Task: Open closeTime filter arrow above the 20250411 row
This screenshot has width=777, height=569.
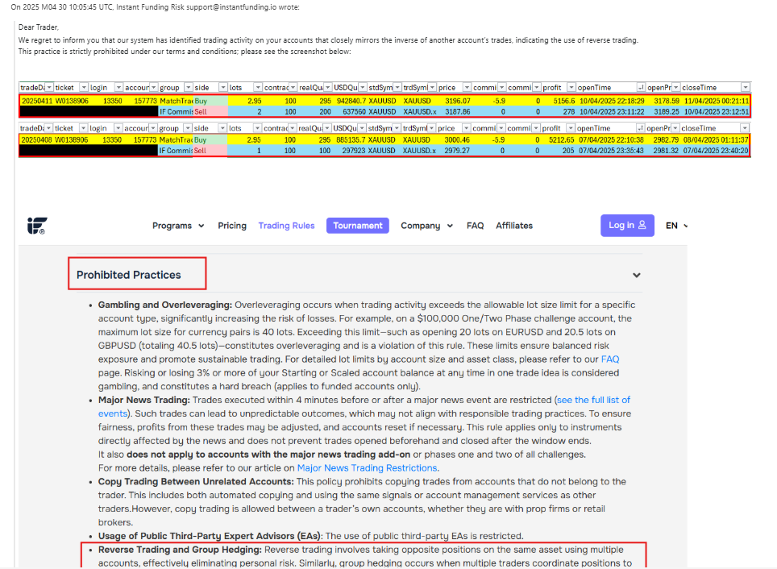Action: [x=746, y=87]
